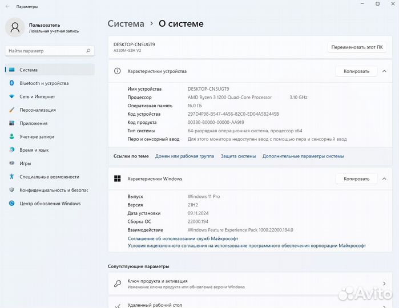Click the search magnifier icon

[88, 51]
